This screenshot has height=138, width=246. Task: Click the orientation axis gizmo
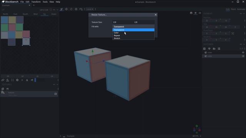click(x=197, y=130)
